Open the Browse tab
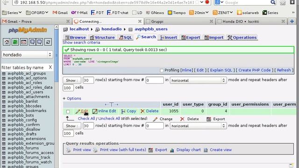This screenshot has width=299, height=168. tap(76, 37)
